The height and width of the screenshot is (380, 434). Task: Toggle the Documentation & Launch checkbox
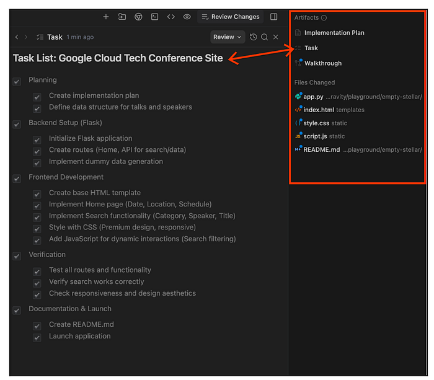pos(17,311)
